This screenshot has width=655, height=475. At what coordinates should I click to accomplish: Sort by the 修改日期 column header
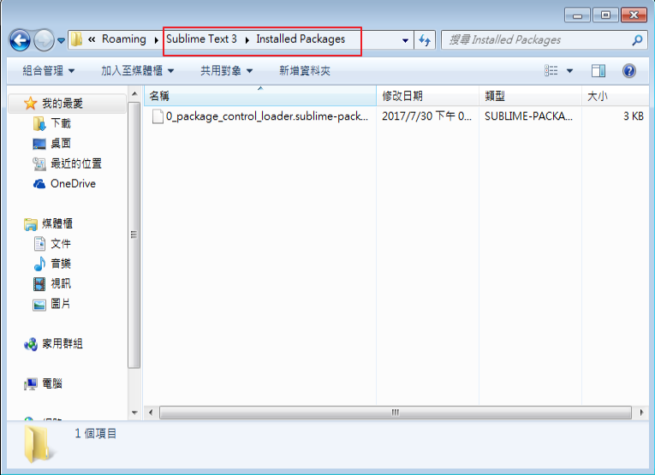coord(427,96)
